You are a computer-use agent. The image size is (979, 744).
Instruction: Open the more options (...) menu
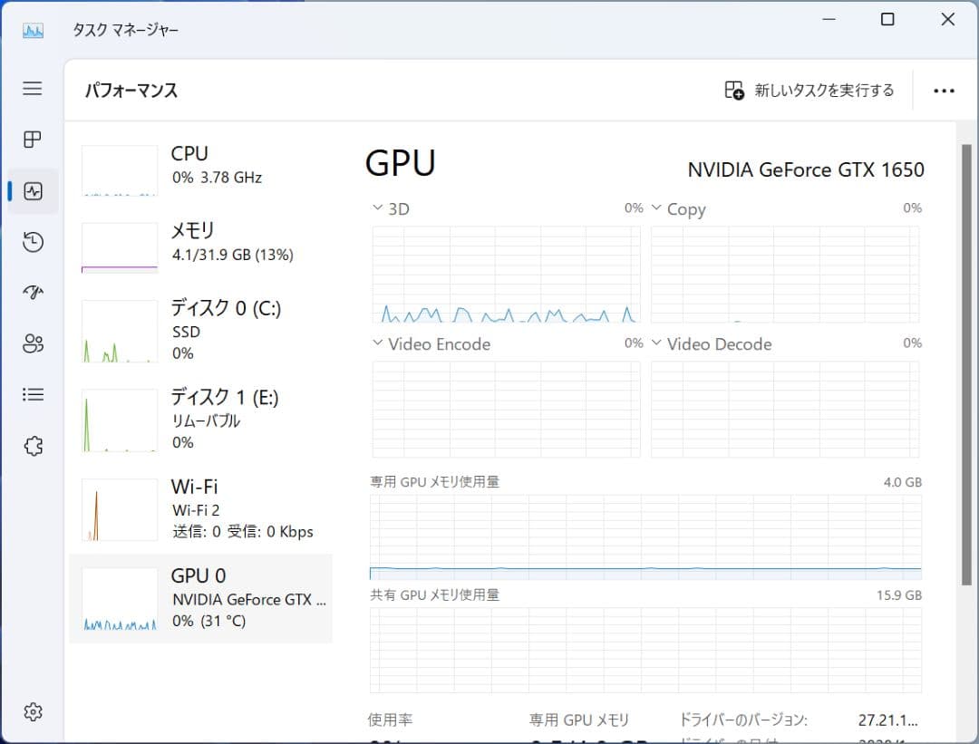point(945,91)
